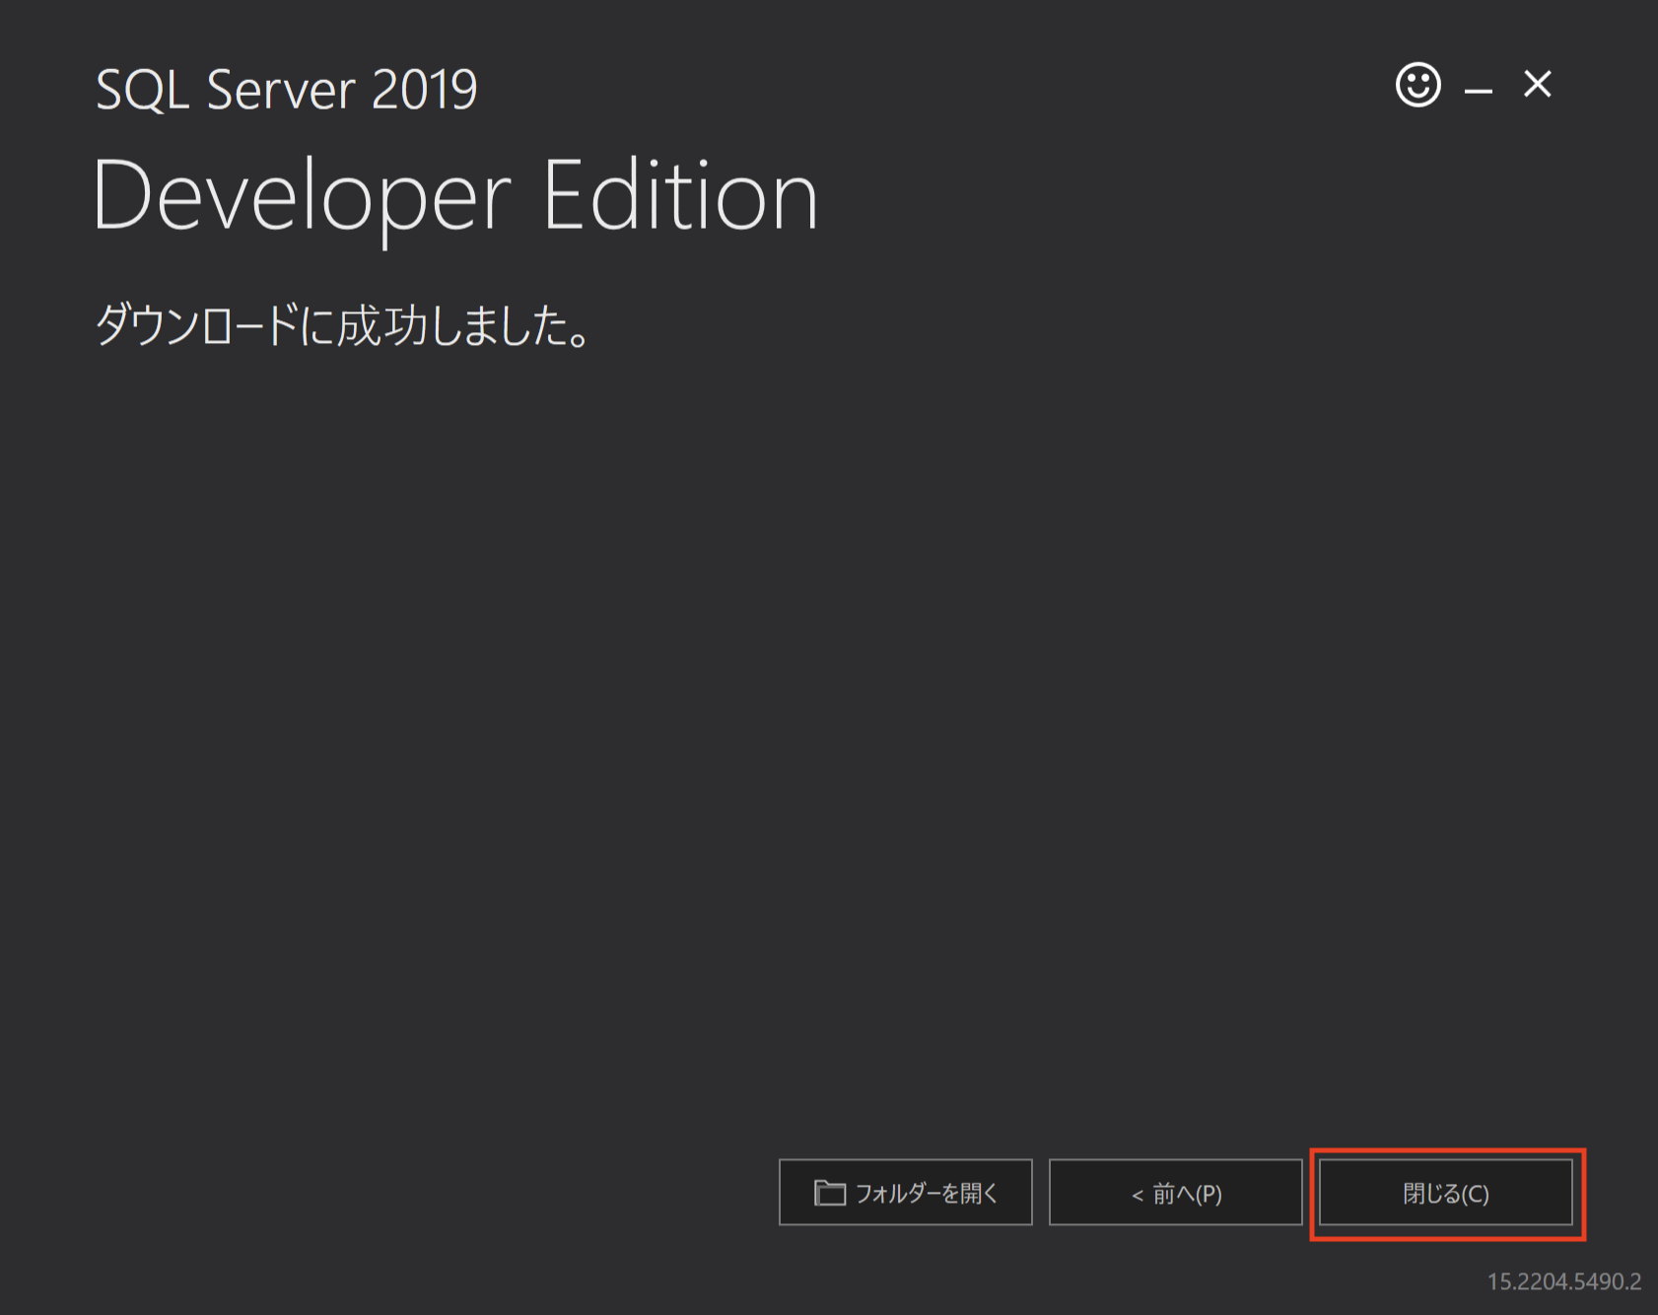1658x1315 pixels.
Task: Close the installer with 閉じる(C)
Action: point(1446,1192)
